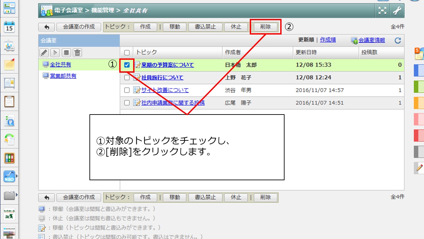Toggle the select-all checkbox in table header
Image resolution: width=424 pixels, height=239 pixels.
pyautogui.click(x=127, y=52)
